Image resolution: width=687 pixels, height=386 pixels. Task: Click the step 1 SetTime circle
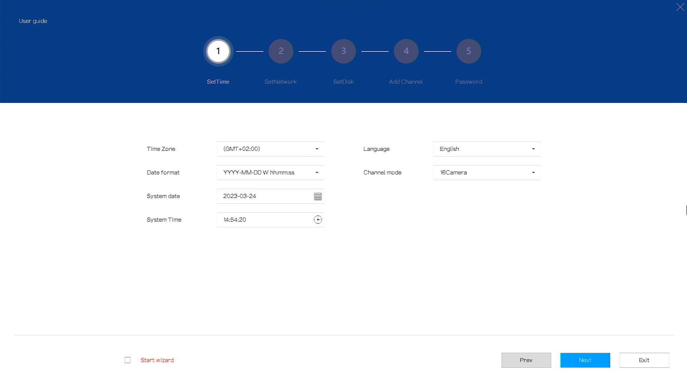coord(218,51)
